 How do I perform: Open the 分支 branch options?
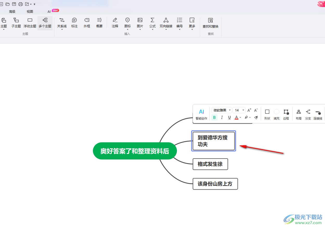click(308, 114)
